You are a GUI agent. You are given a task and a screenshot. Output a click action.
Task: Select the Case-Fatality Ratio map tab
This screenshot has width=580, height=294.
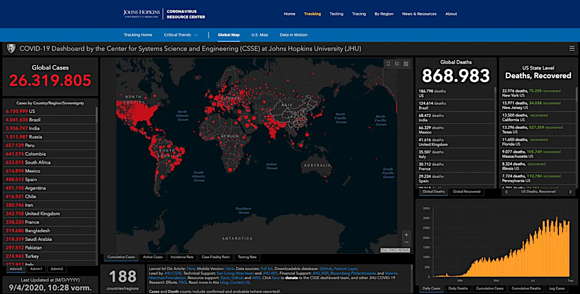[216, 257]
